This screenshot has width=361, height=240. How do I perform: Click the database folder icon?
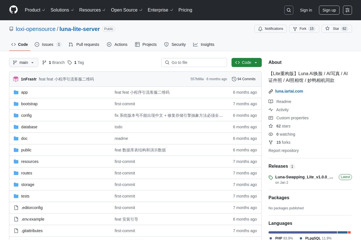16,127
